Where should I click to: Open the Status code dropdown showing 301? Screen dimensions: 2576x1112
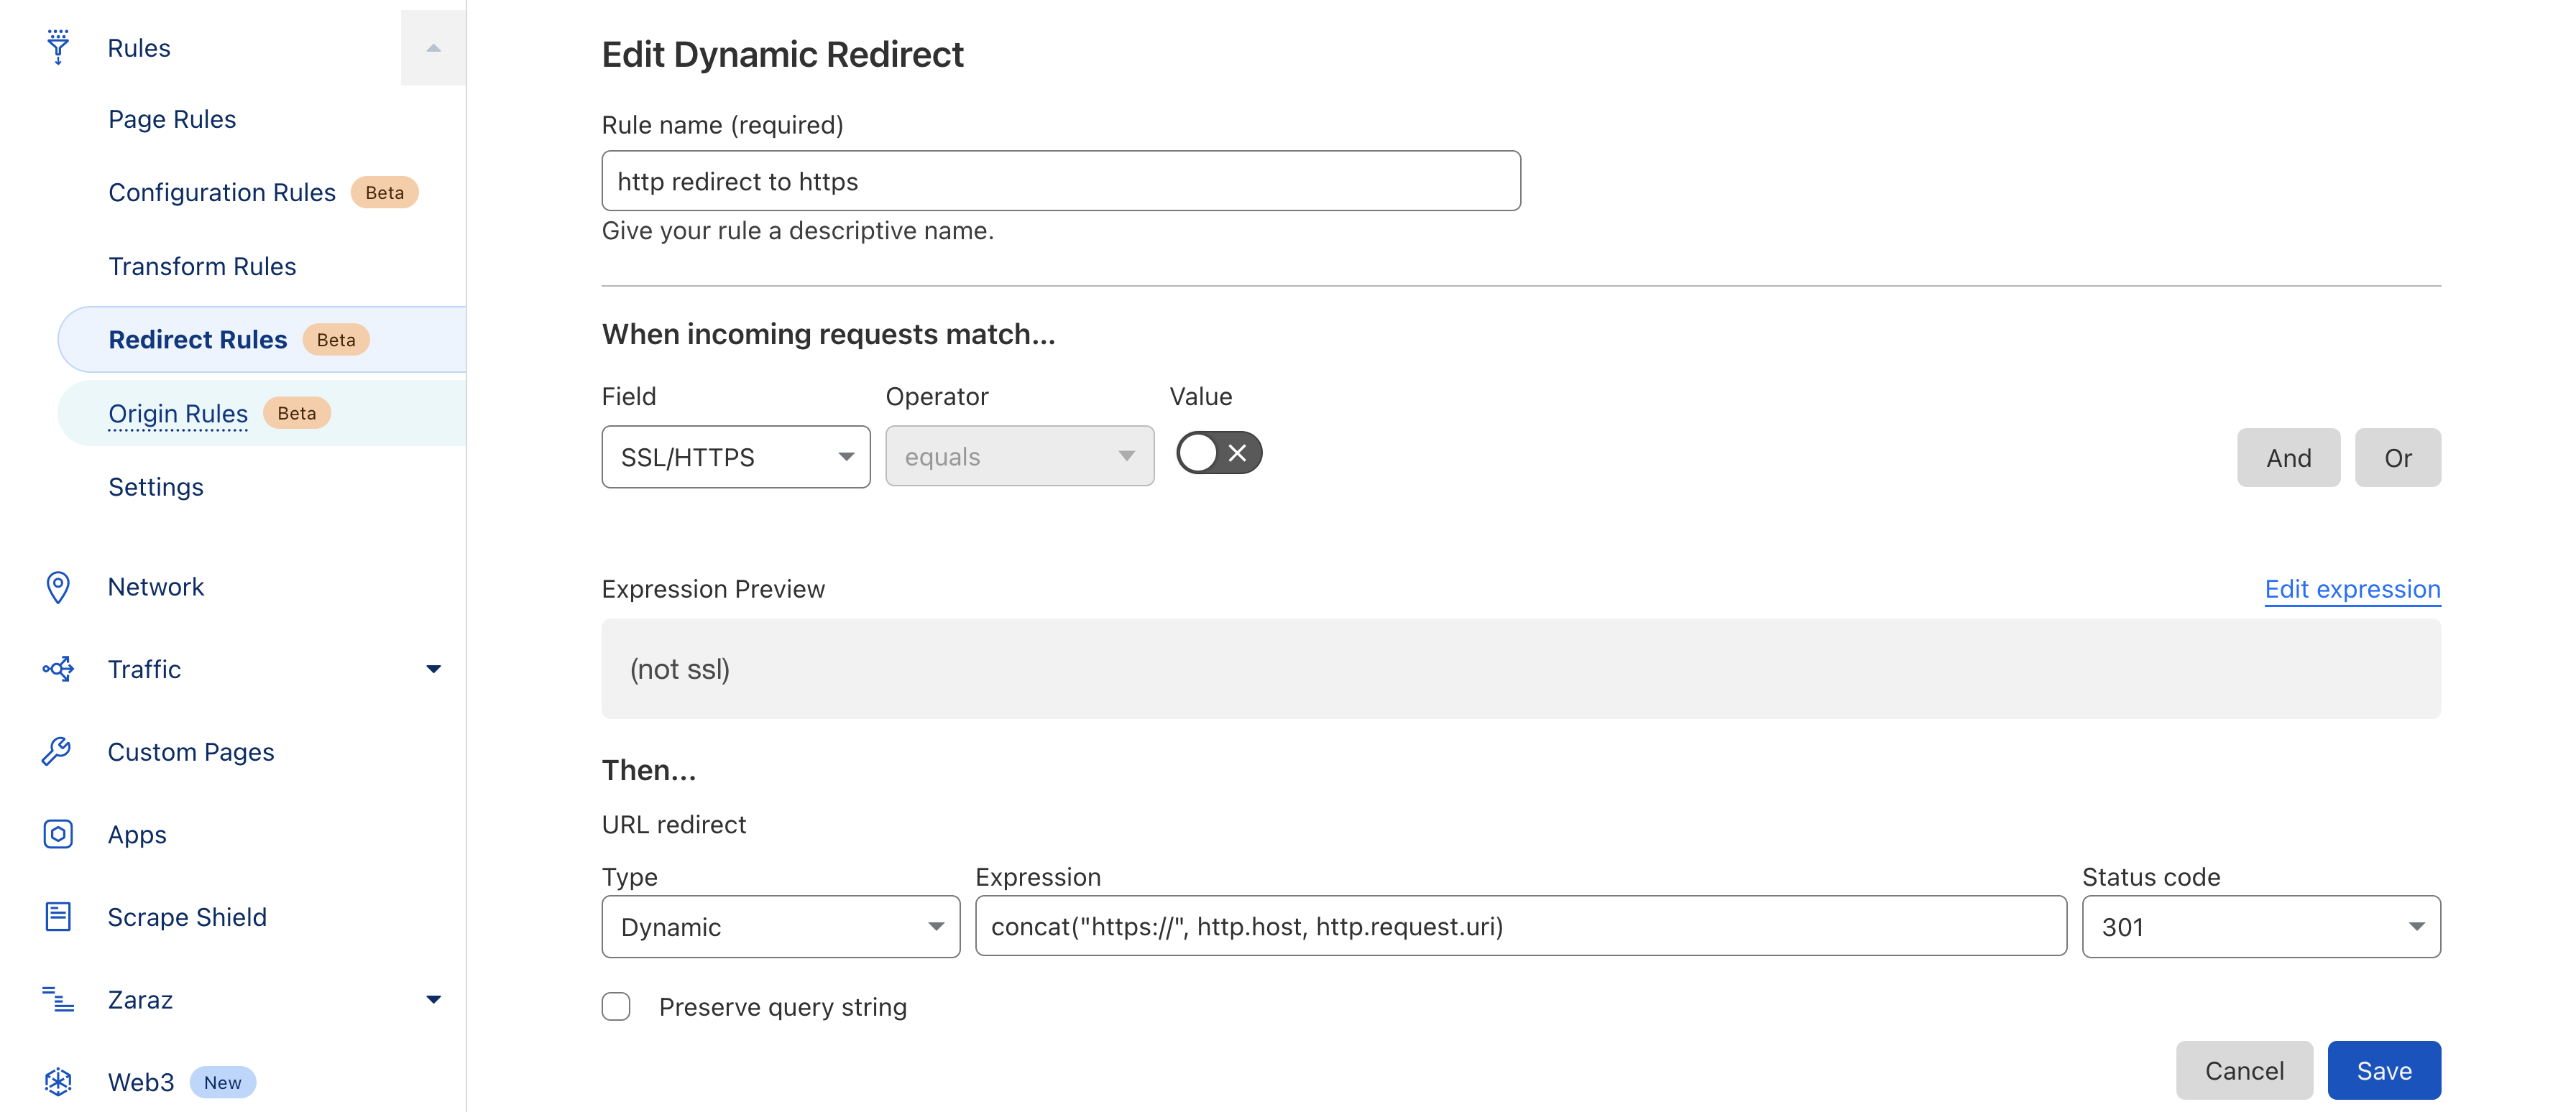coord(2260,926)
